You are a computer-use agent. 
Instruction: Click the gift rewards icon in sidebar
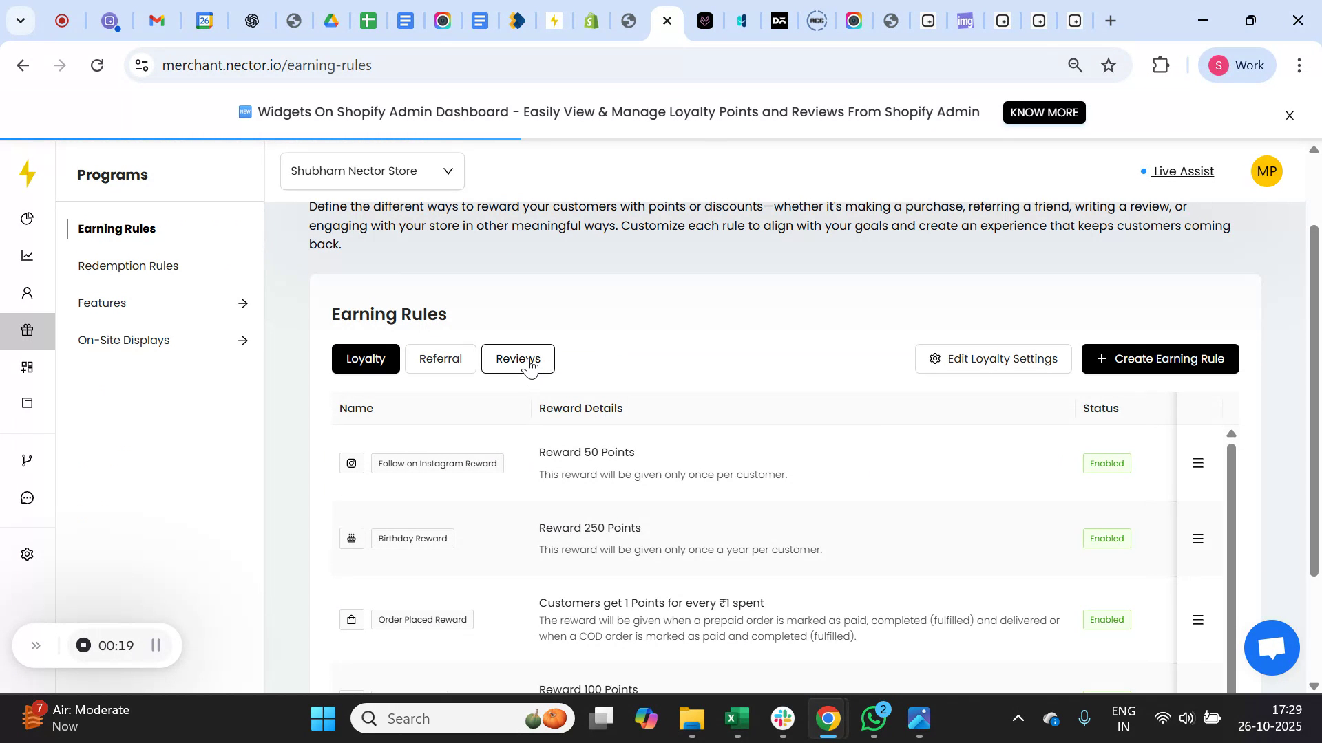pyautogui.click(x=28, y=330)
